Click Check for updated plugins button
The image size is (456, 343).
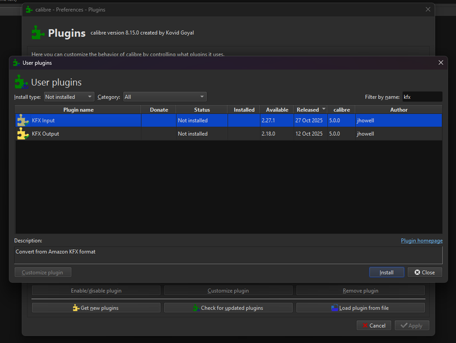coord(228,308)
